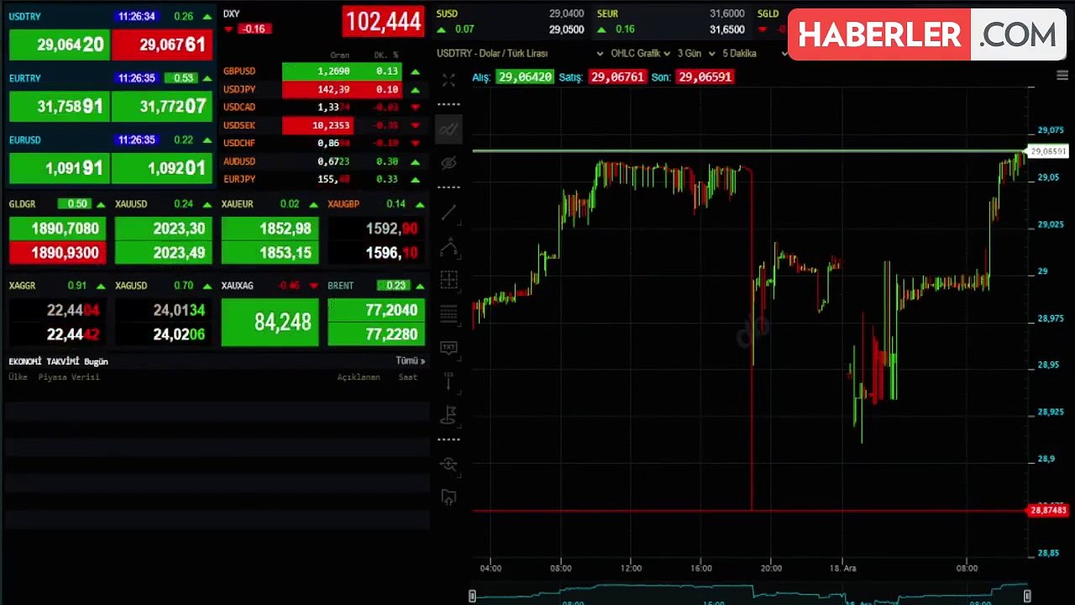Click the EURUSD ask price 1,09201
This screenshot has width=1075, height=605.
click(x=162, y=168)
